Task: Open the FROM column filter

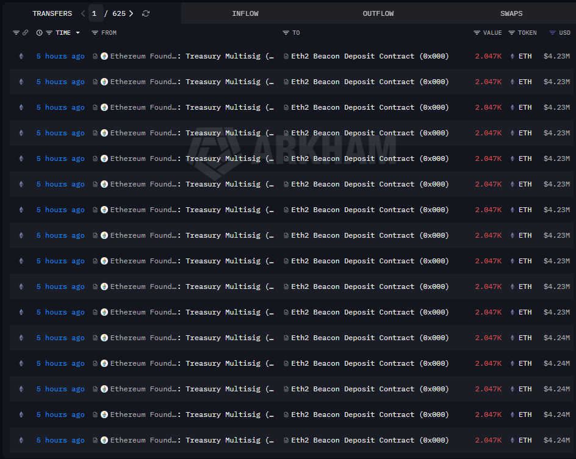Action: pyautogui.click(x=94, y=32)
